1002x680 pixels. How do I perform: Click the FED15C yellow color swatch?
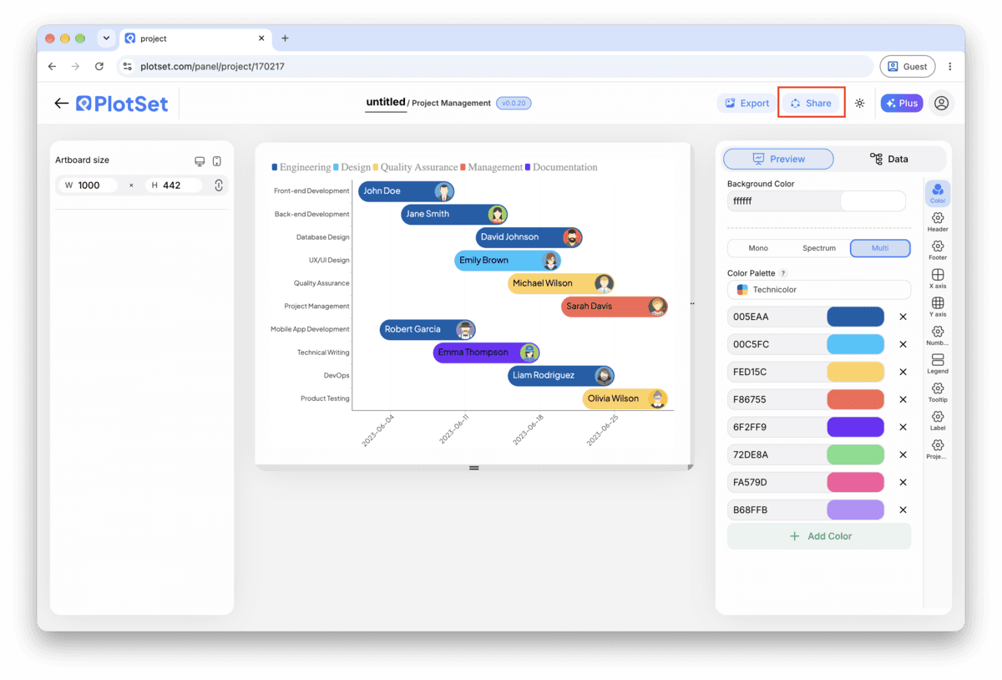[x=855, y=372]
